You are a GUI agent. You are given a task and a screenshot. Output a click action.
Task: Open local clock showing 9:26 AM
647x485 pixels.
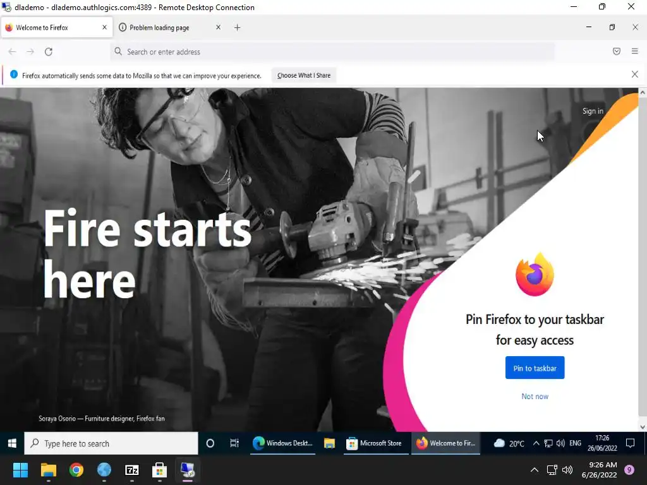tap(599, 470)
